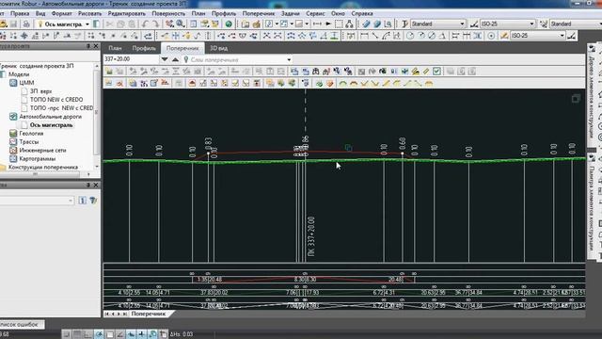Viewport: 602px width, 339px height.
Task: Click the text style icon left of Standard
Action: (404, 24)
